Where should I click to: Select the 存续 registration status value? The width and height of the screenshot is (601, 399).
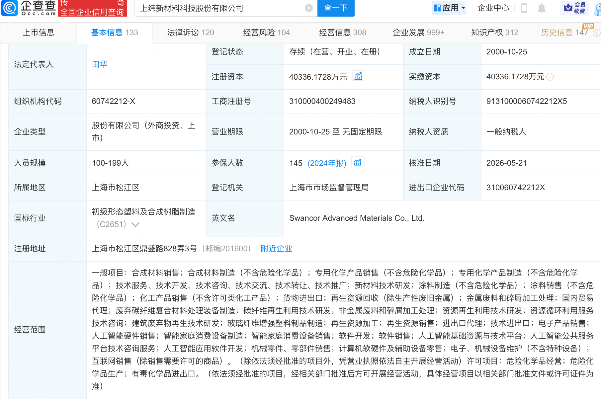point(335,52)
